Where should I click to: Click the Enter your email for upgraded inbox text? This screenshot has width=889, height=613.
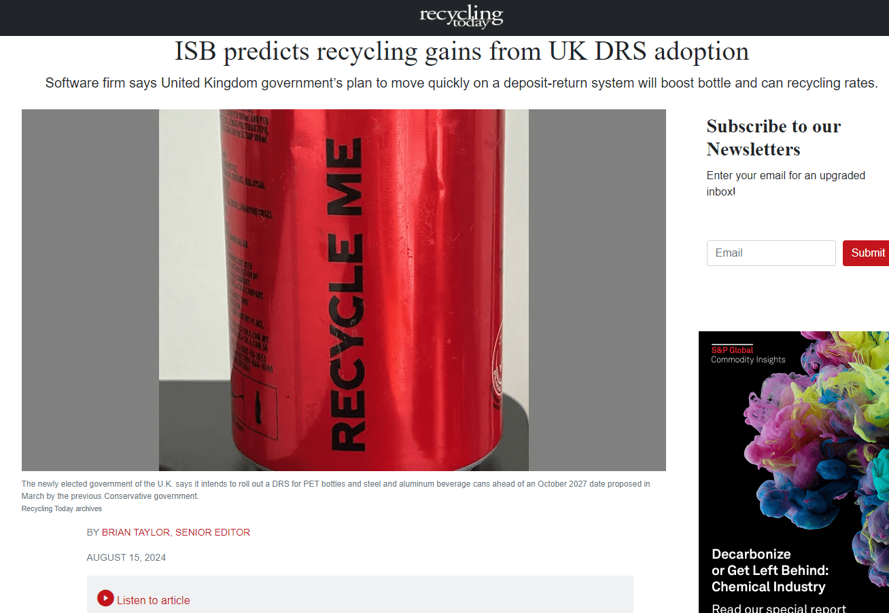click(x=786, y=183)
